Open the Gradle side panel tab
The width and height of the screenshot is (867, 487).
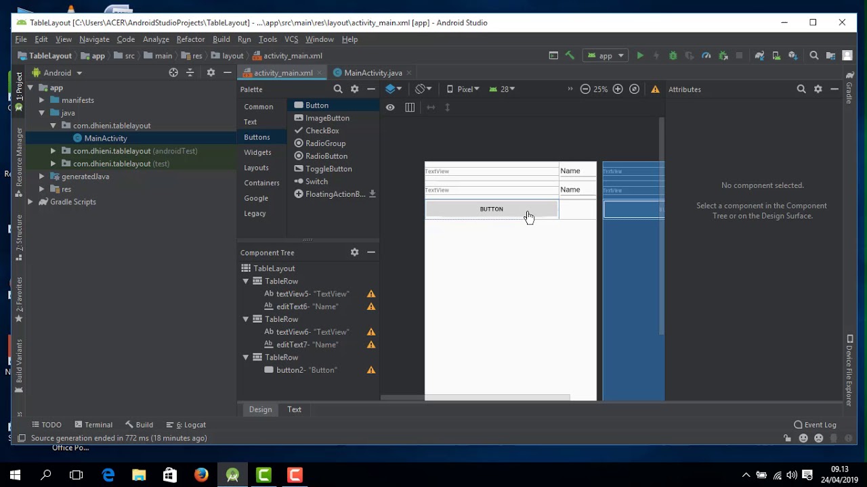(849, 88)
